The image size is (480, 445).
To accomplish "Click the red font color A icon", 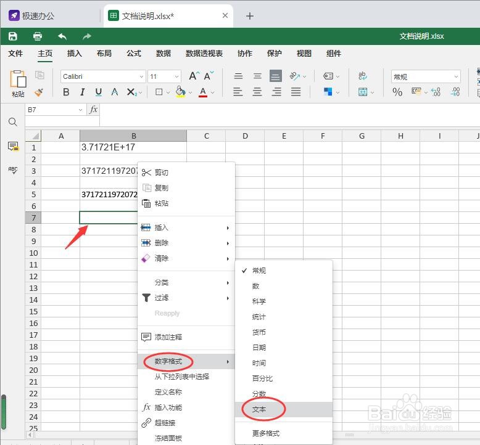I will pos(202,92).
